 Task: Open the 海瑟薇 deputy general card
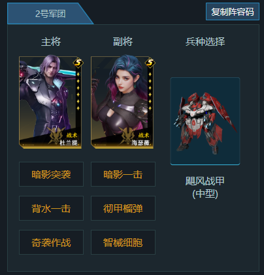122,102
